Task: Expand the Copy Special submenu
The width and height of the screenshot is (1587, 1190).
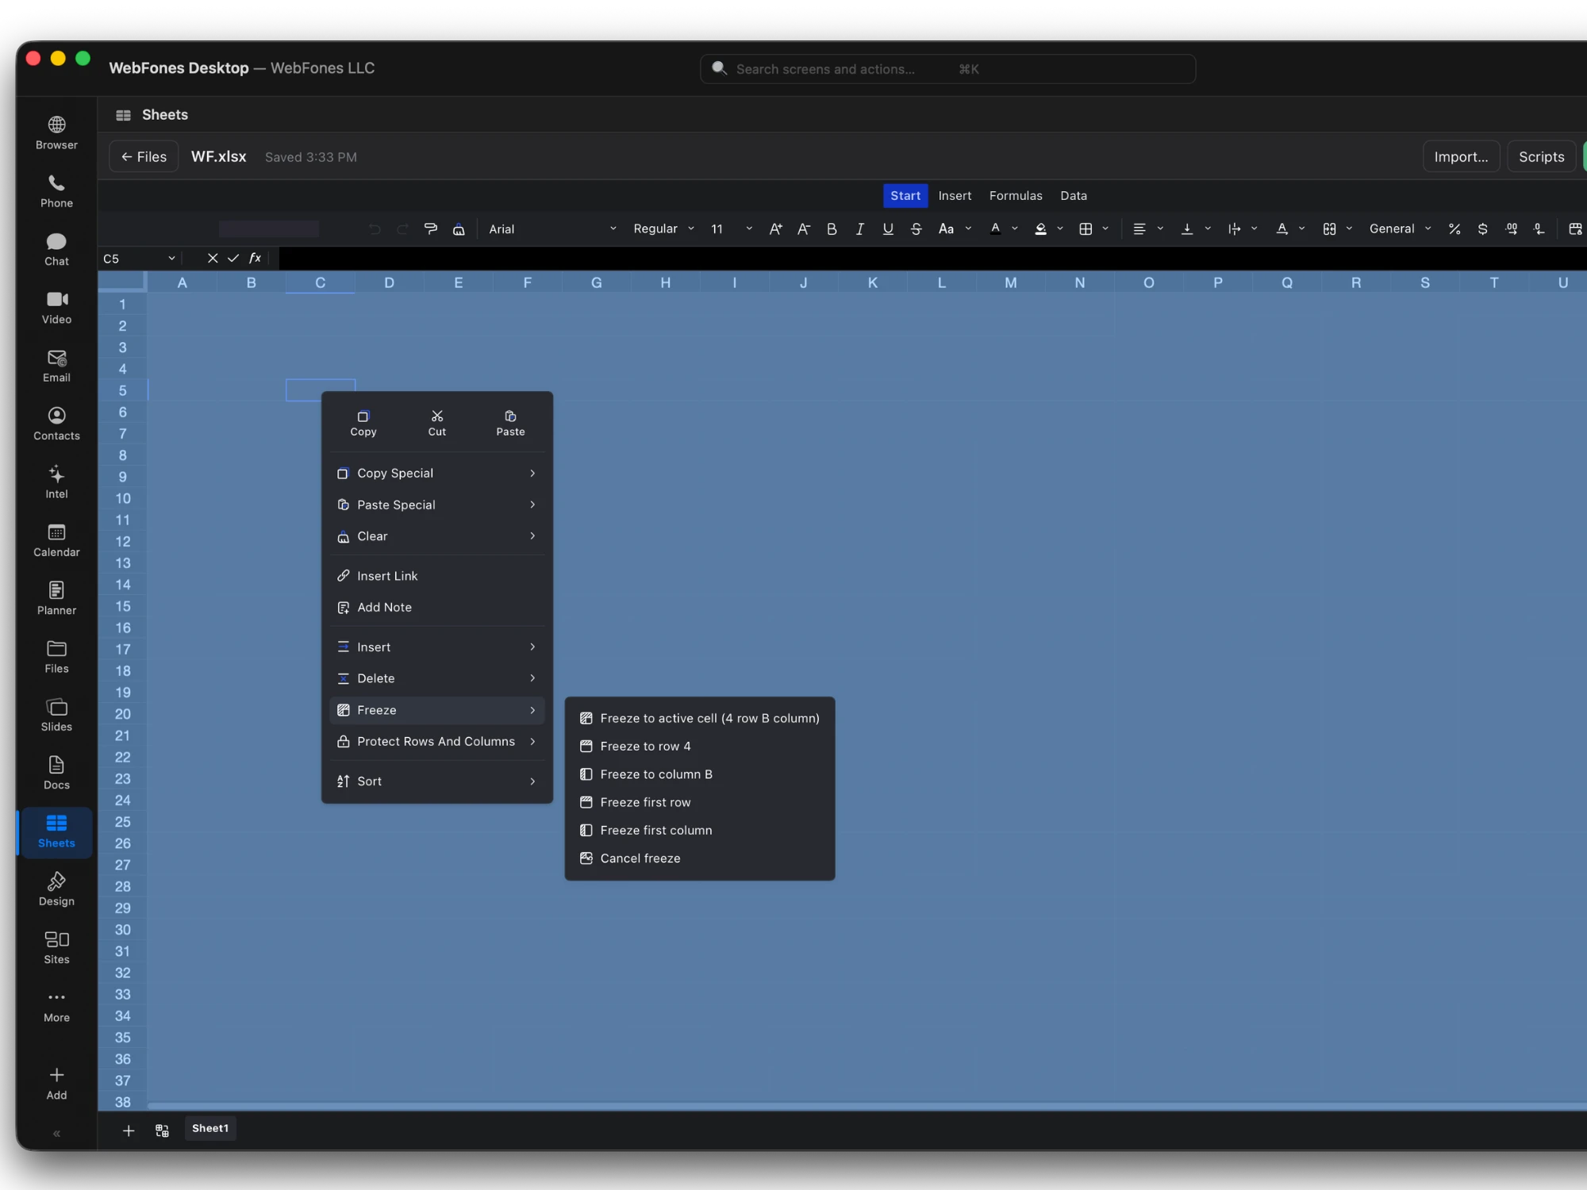Action: pos(437,473)
